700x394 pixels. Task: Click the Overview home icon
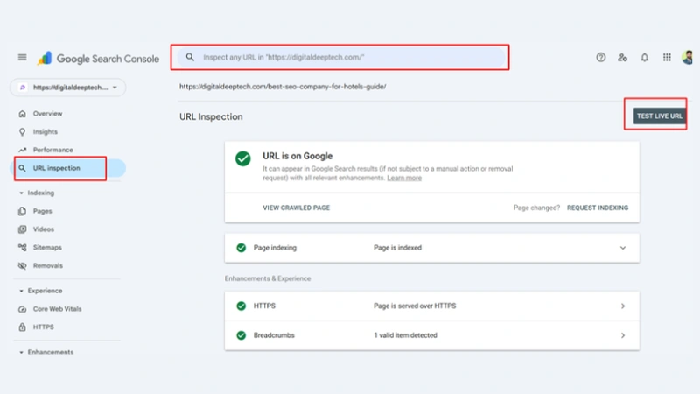pyautogui.click(x=23, y=114)
